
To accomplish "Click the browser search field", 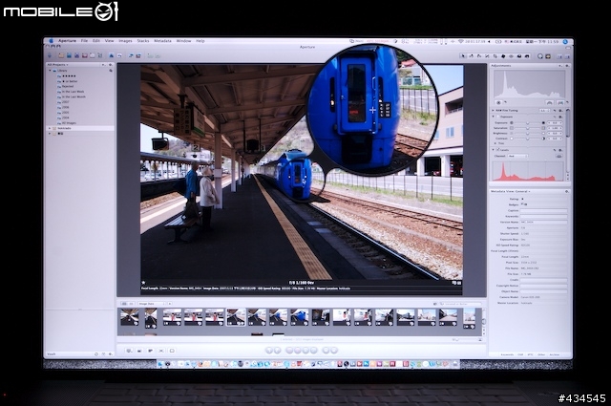I will click(459, 304).
